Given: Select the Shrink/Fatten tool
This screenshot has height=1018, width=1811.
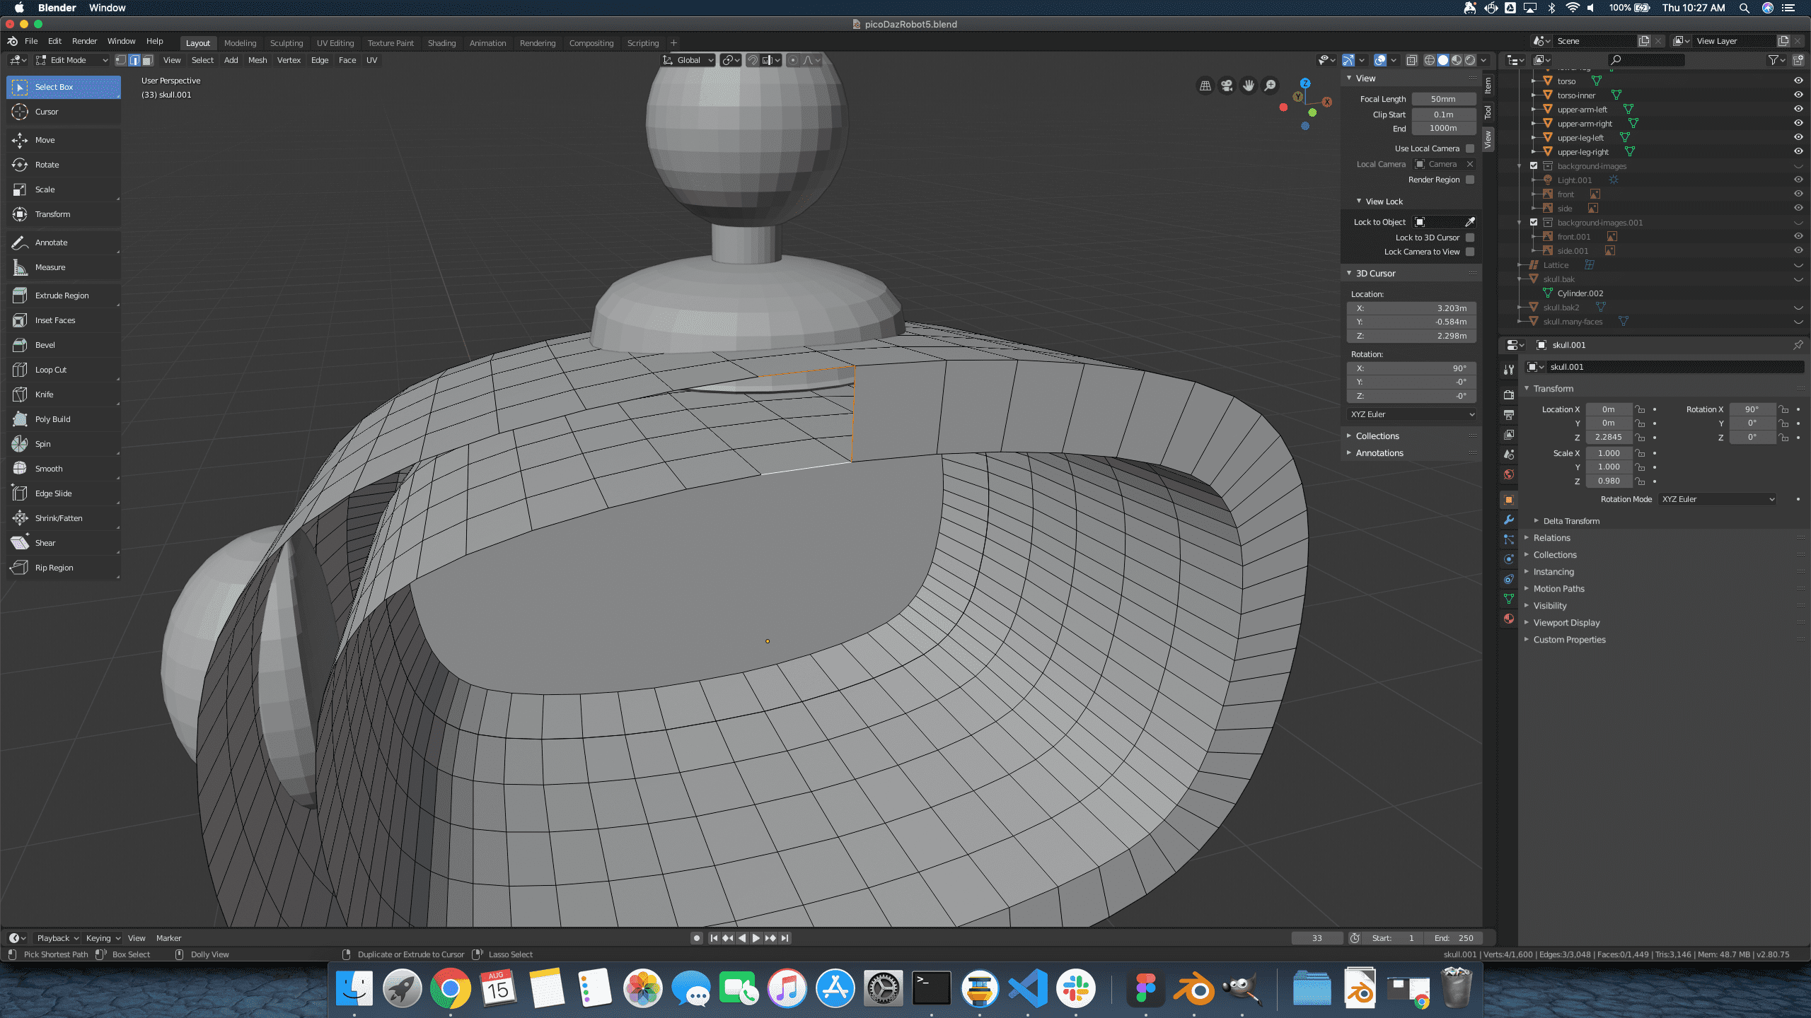Looking at the screenshot, I should (x=63, y=518).
